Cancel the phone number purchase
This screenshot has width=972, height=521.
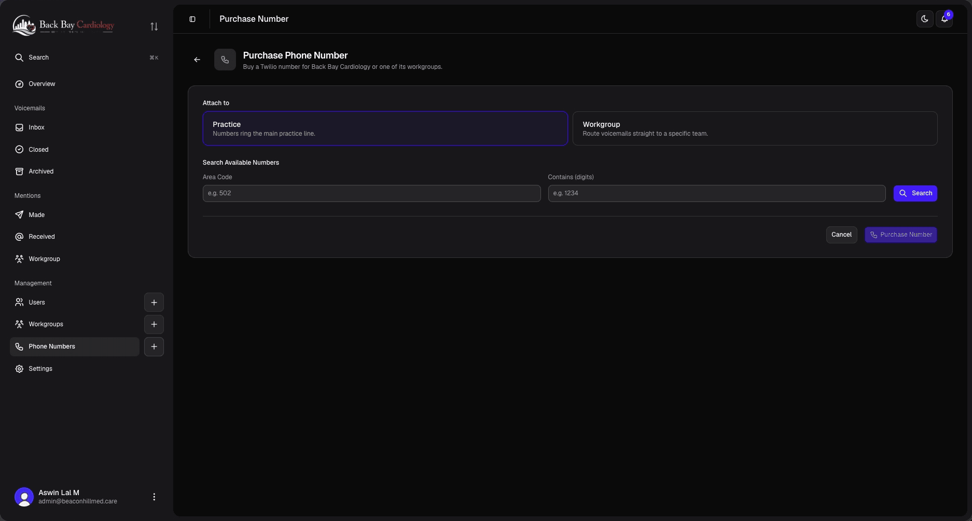point(841,235)
